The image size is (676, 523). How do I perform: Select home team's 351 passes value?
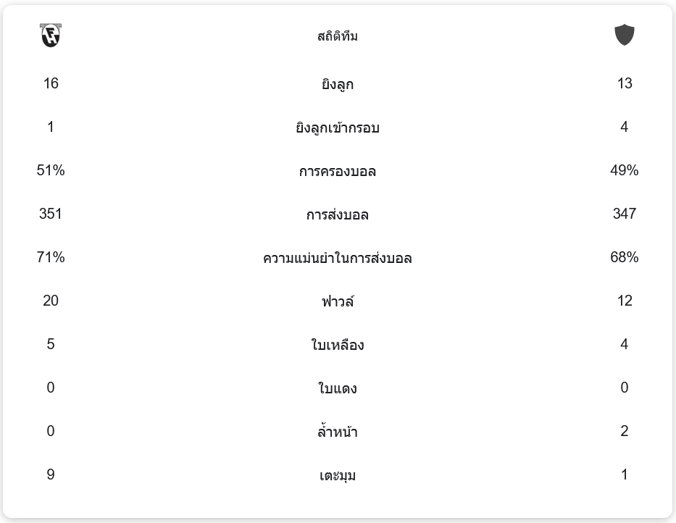pyautogui.click(x=51, y=214)
